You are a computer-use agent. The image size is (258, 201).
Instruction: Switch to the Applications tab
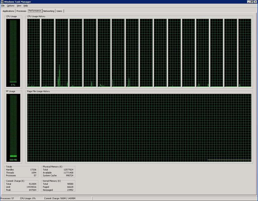(x=8, y=11)
